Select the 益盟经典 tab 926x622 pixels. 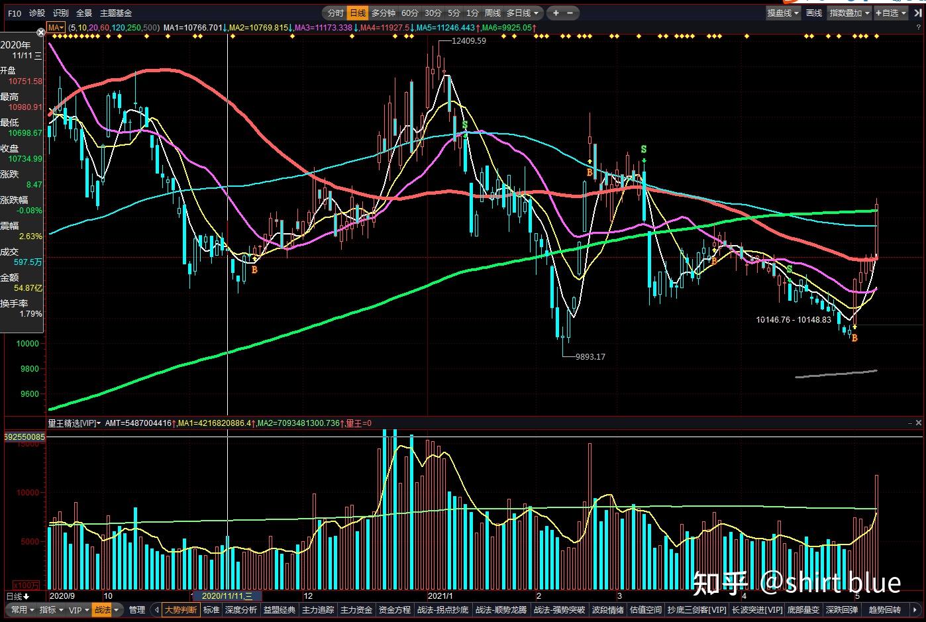point(280,610)
